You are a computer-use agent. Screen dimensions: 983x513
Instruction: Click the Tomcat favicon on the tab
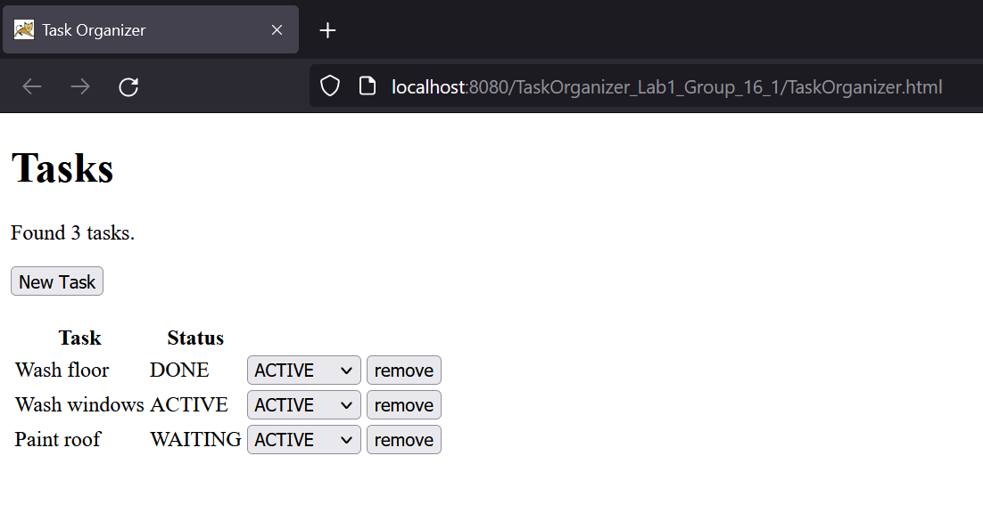tap(24, 29)
